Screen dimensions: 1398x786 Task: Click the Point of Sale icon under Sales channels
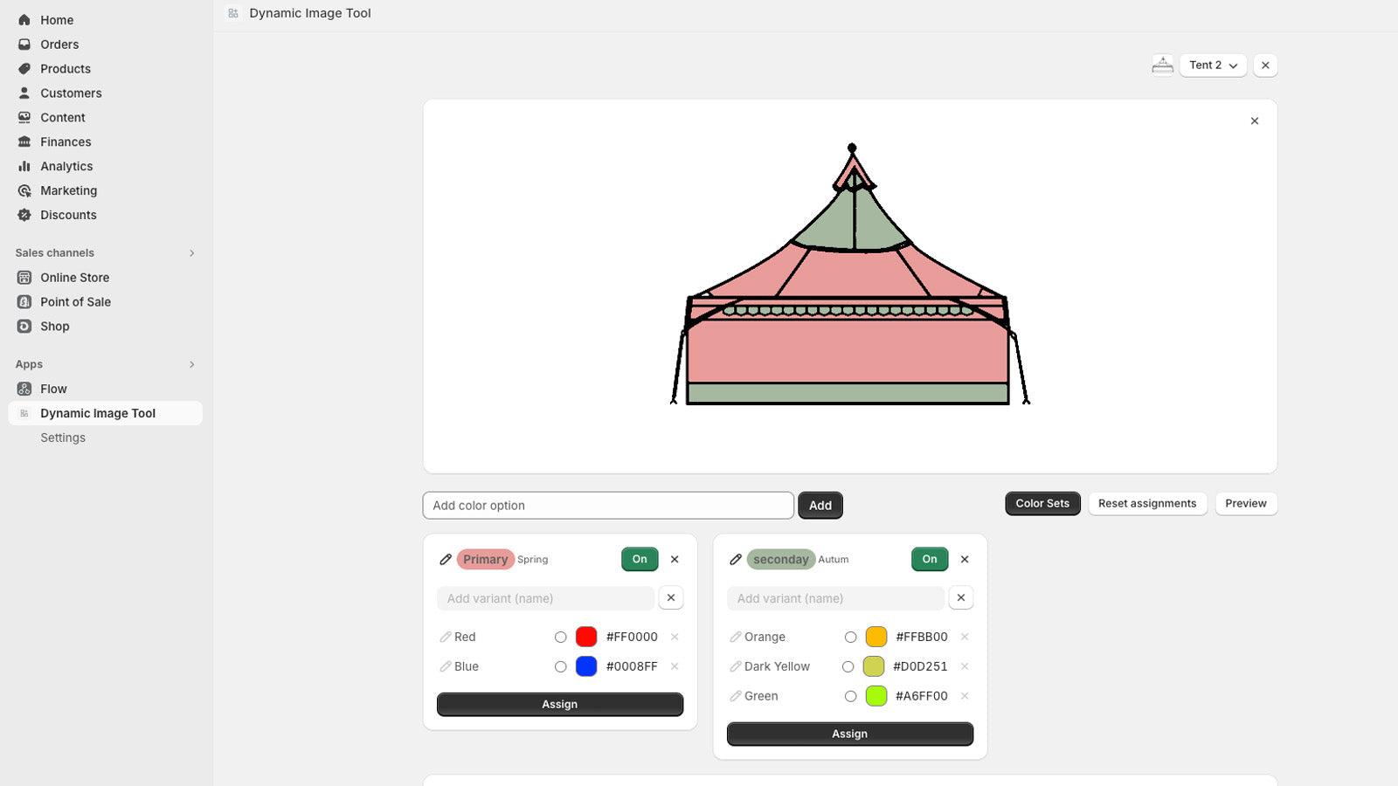(24, 301)
